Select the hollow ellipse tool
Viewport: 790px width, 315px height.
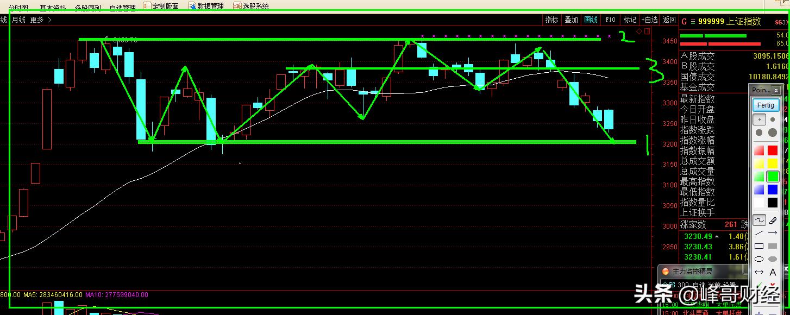click(x=759, y=259)
